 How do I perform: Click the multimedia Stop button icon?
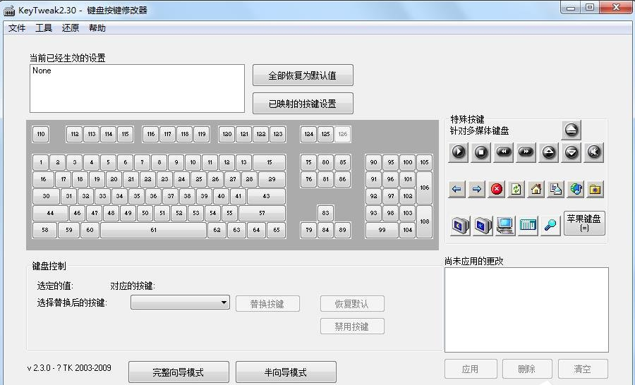(x=481, y=152)
